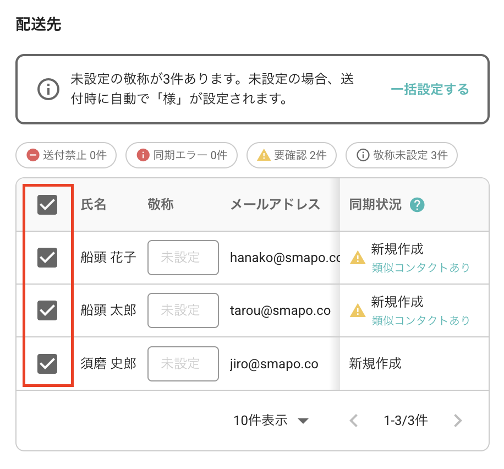
Task: Open 類似コンタクトあり link for 船頭 花子
Action: tap(421, 268)
